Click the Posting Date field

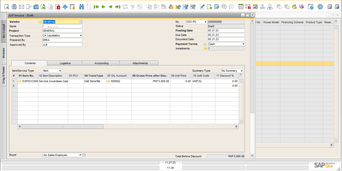[x=226, y=31]
